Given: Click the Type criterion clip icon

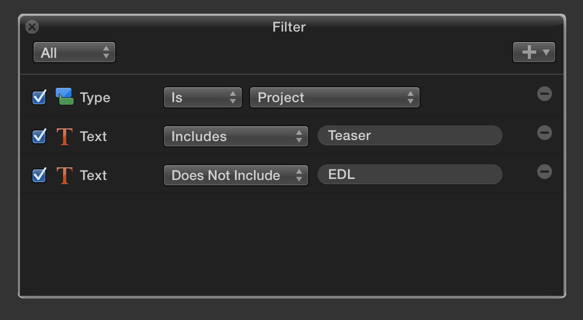Looking at the screenshot, I should [x=64, y=97].
